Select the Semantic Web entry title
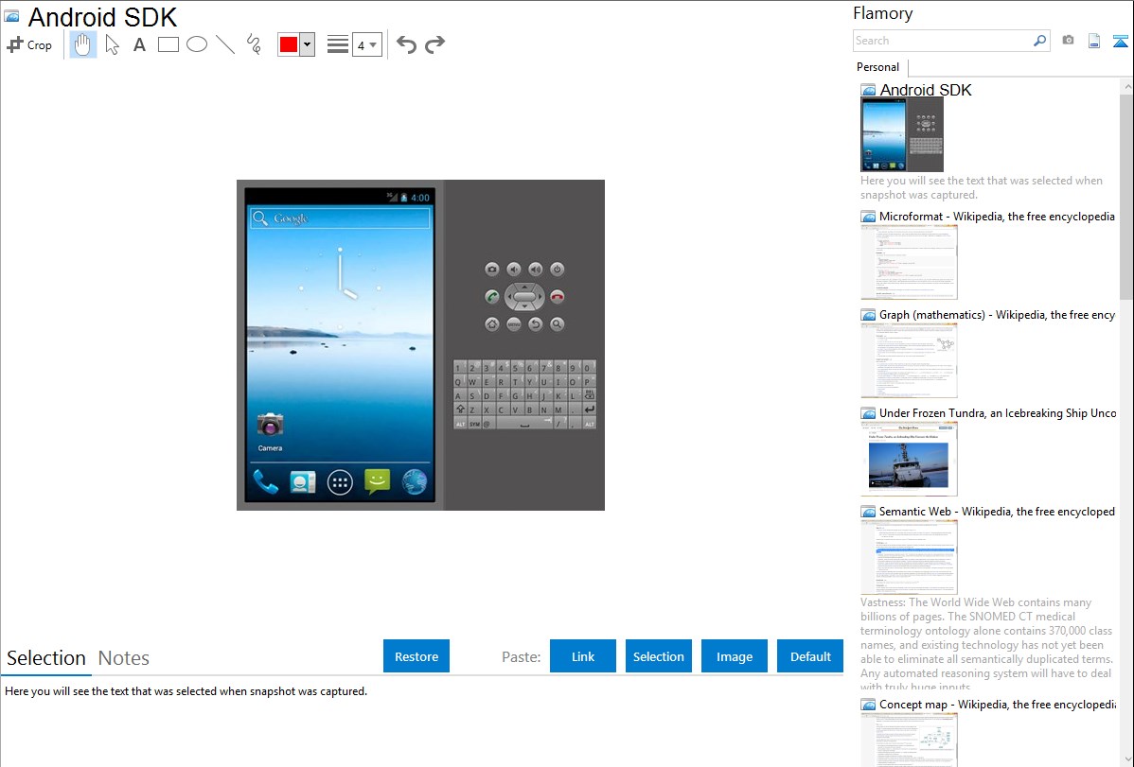1134x767 pixels. pos(997,511)
